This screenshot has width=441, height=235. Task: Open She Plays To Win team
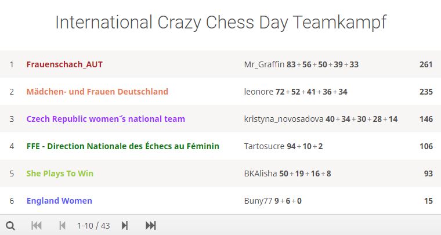coord(60,173)
